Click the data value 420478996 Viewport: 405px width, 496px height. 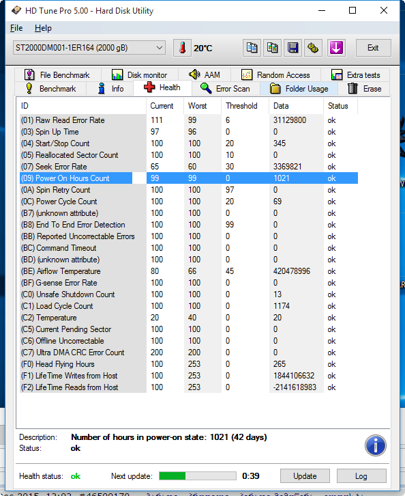point(292,271)
